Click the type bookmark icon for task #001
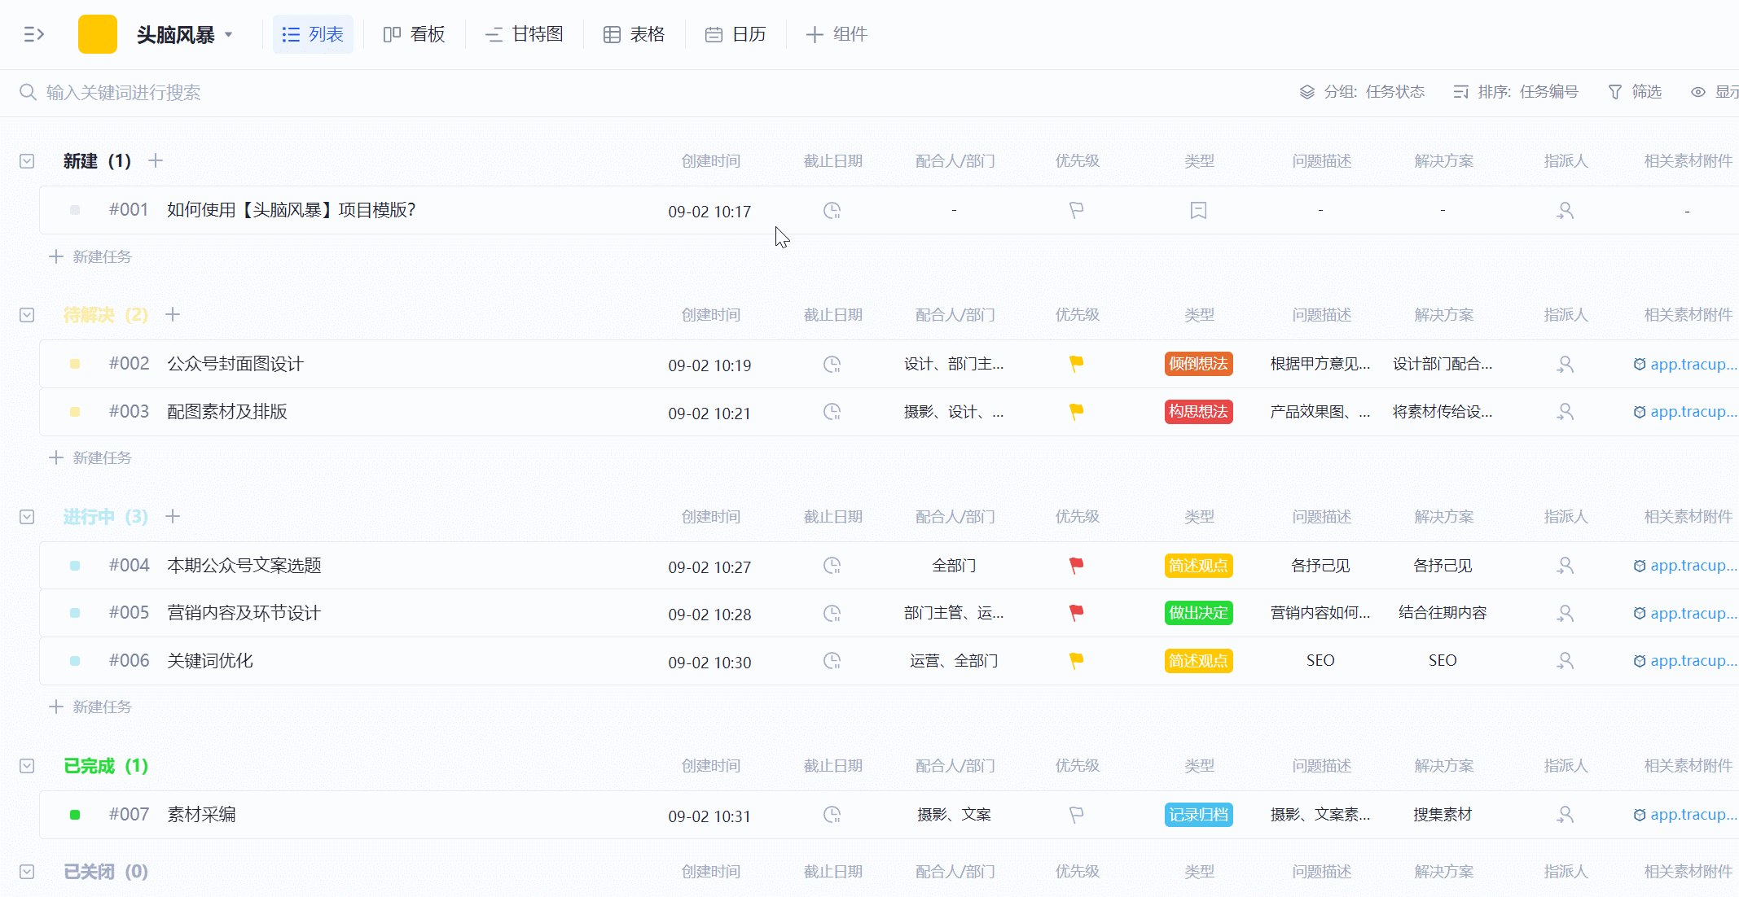This screenshot has height=897, width=1739. pyautogui.click(x=1198, y=211)
